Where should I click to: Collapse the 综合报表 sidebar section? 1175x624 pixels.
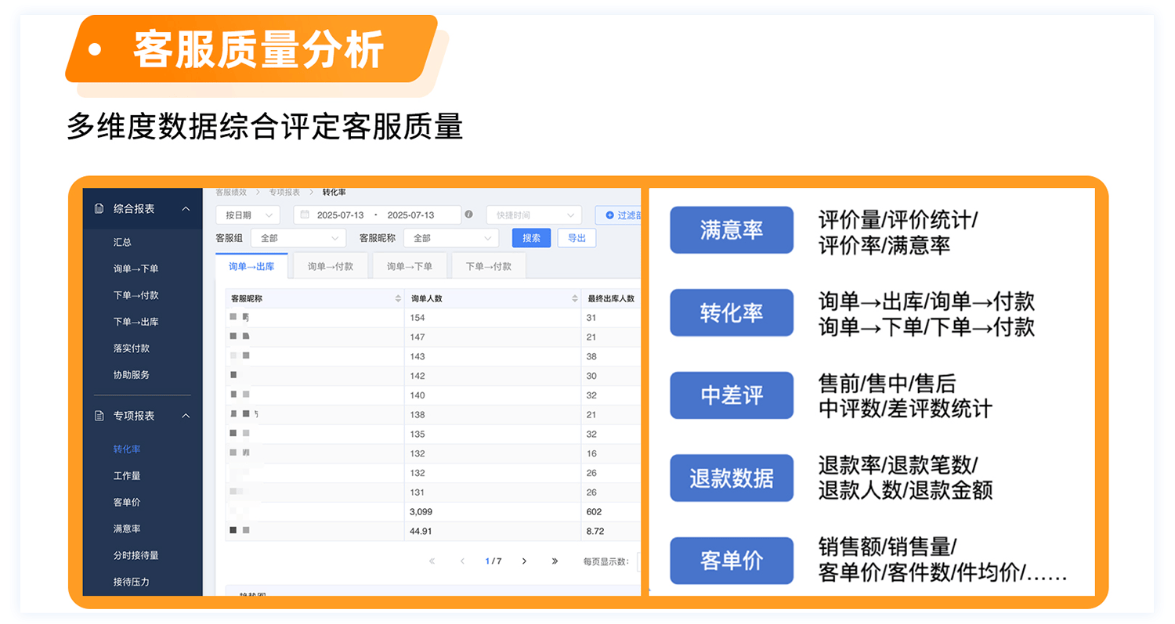click(x=186, y=209)
